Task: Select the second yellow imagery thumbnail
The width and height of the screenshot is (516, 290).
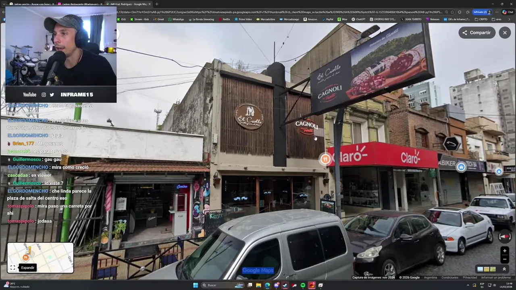Action: 487,269
